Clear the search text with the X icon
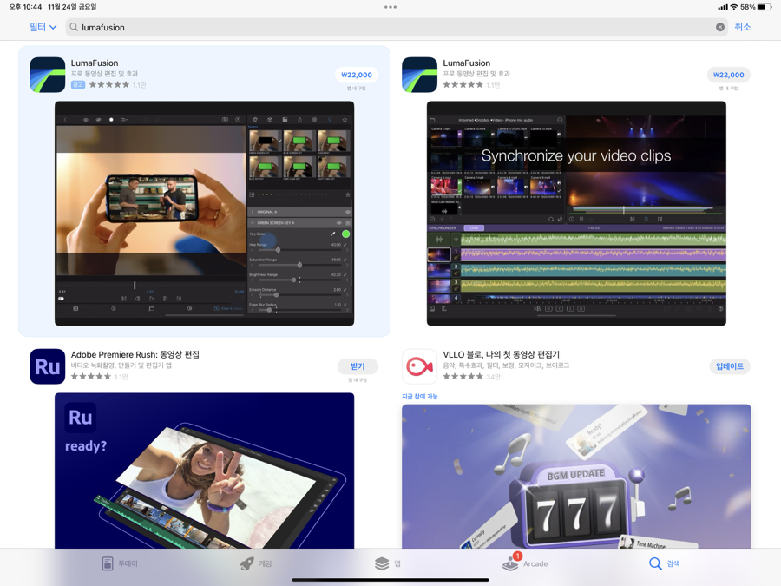Screen dimensions: 781x586 719,27
